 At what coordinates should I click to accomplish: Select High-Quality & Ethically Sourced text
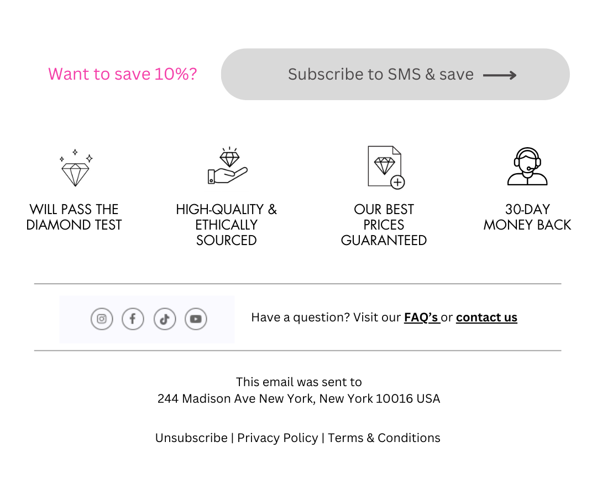[227, 225]
